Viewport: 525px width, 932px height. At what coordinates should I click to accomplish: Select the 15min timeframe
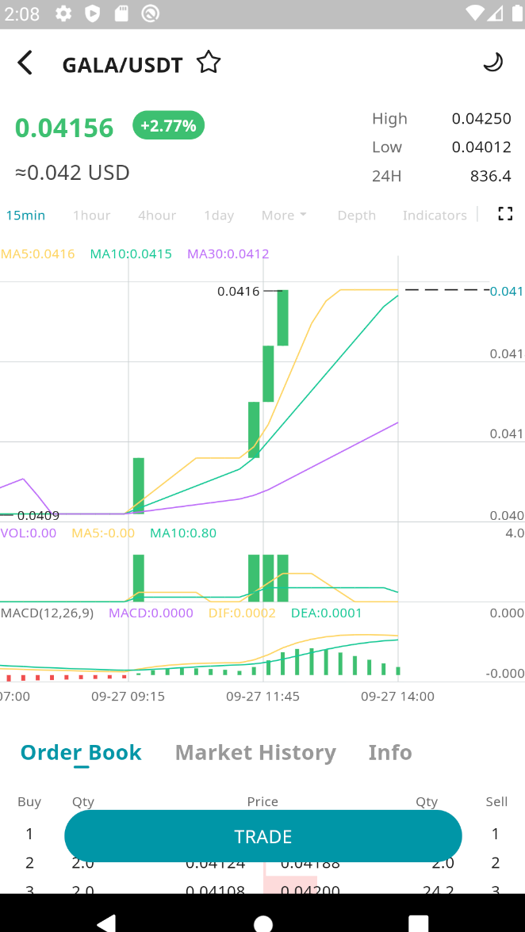tap(25, 216)
